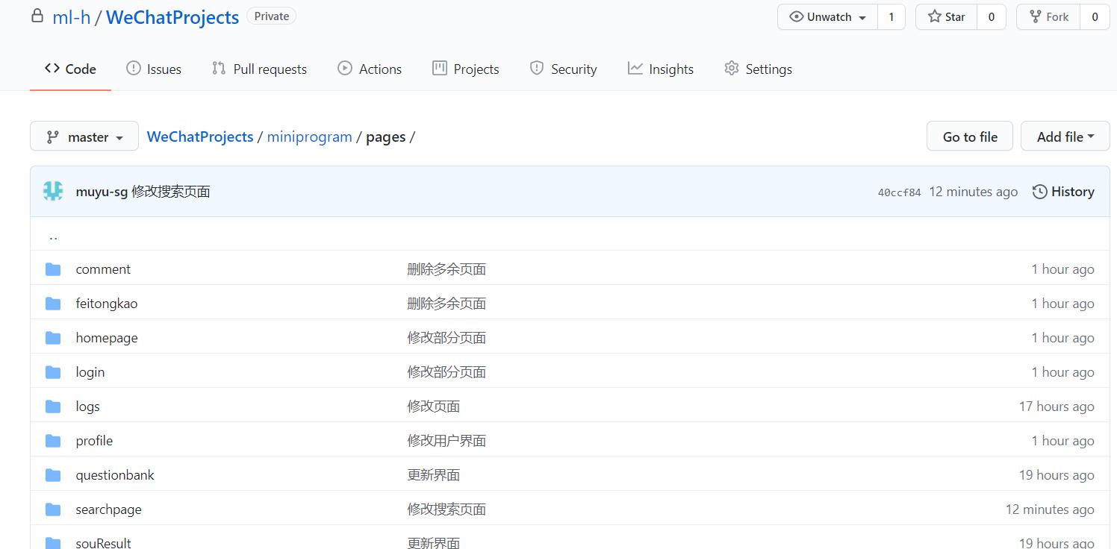The width and height of the screenshot is (1117, 549).
Task: Click the comment folder icon
Action: point(53,269)
